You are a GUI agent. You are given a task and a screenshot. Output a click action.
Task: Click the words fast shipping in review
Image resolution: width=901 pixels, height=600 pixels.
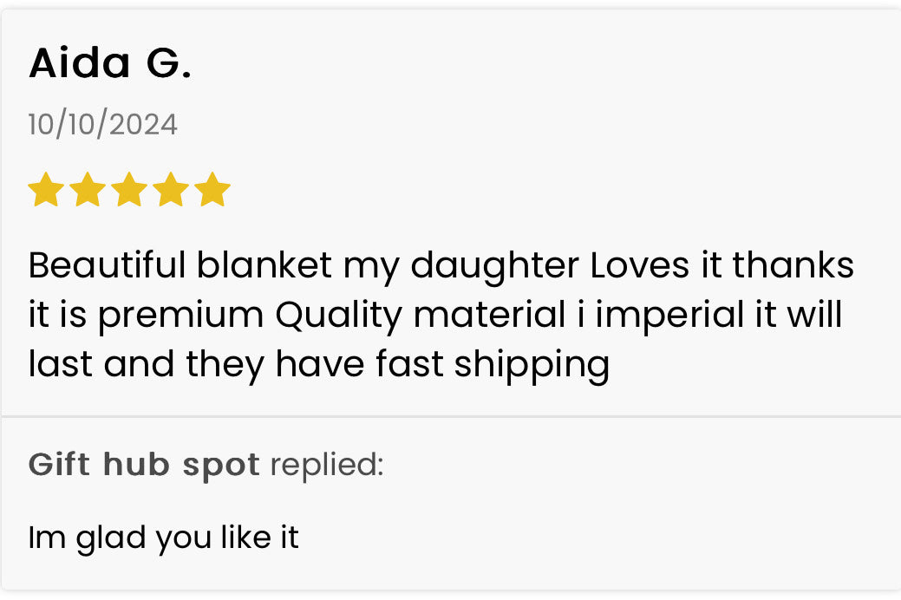coord(493,365)
